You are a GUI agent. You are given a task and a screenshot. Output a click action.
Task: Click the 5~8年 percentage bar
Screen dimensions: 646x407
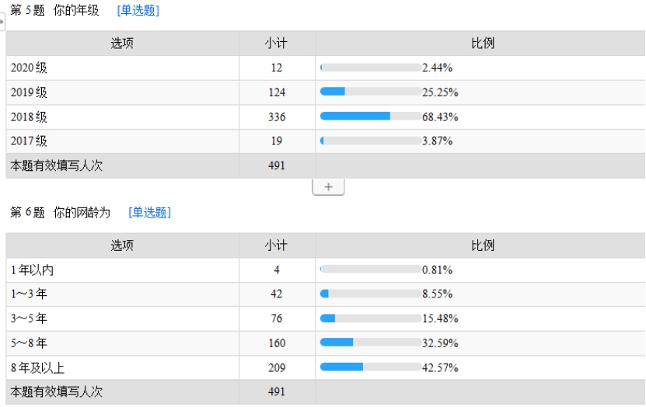tap(371, 343)
